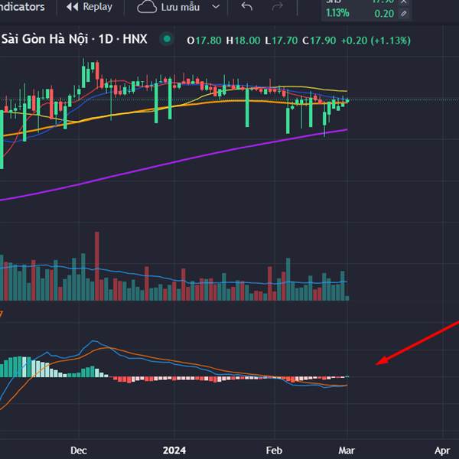Viewport: 459px width, 459px height.
Task: Click the low value 17.70
Action: pyautogui.click(x=285, y=41)
